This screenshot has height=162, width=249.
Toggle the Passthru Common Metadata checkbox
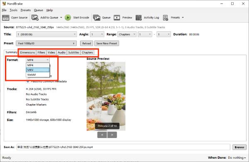point(28,81)
